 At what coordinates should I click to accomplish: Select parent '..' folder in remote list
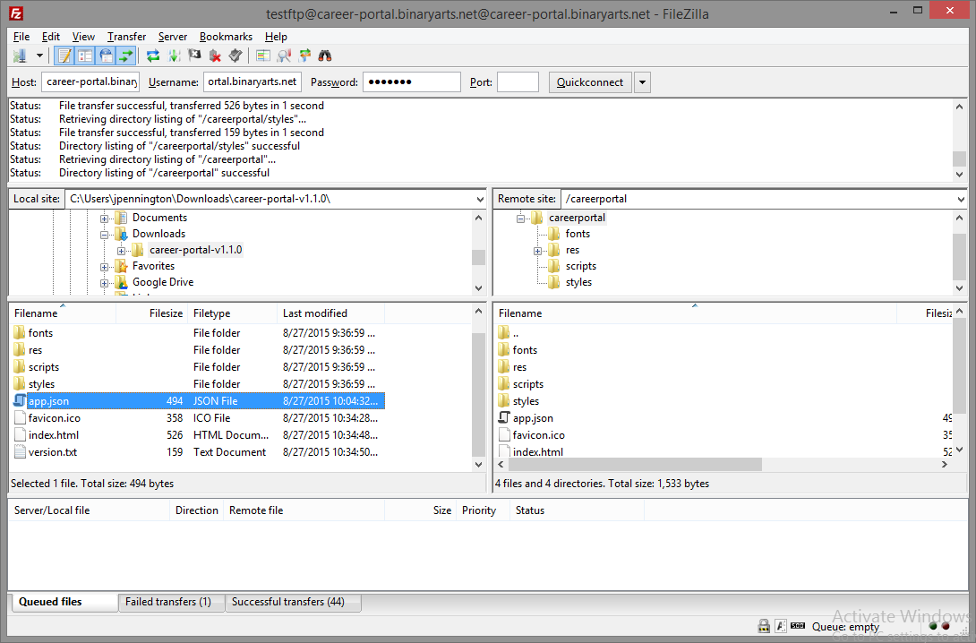[516, 333]
